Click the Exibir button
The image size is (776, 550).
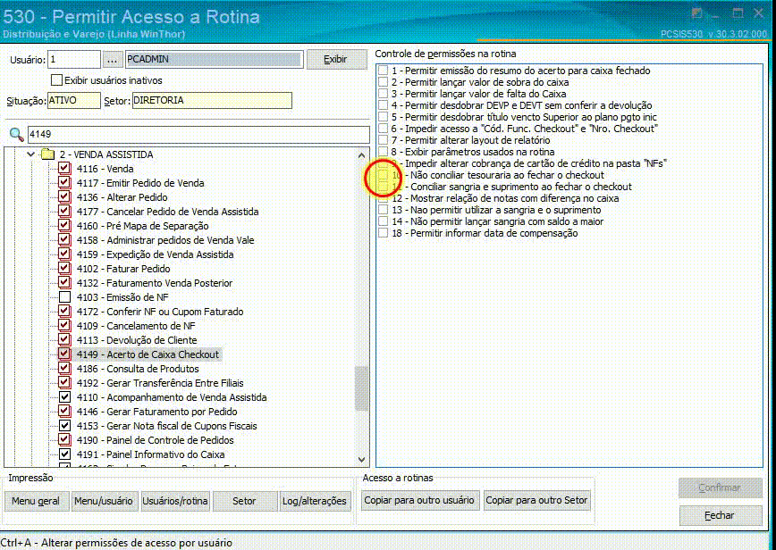pyautogui.click(x=336, y=59)
